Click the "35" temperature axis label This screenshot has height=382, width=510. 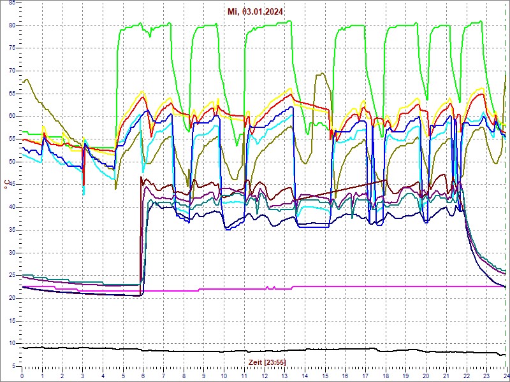click(x=11, y=230)
